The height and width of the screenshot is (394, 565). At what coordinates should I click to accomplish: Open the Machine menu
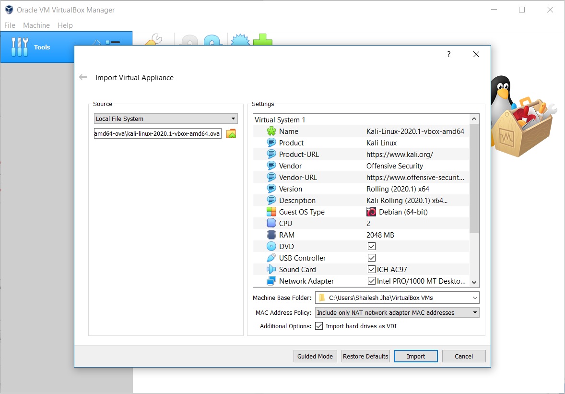pyautogui.click(x=36, y=25)
